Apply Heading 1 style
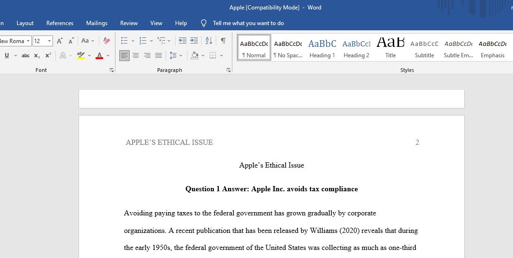Viewport: 513px width, 258px height. point(322,47)
